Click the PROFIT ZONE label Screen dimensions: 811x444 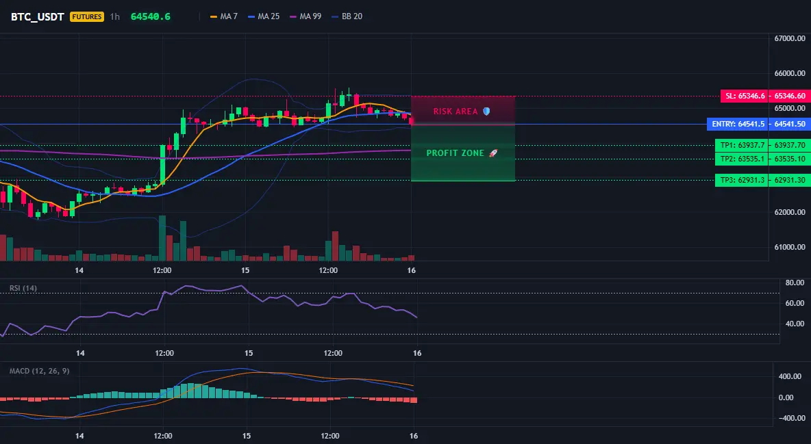click(x=455, y=153)
